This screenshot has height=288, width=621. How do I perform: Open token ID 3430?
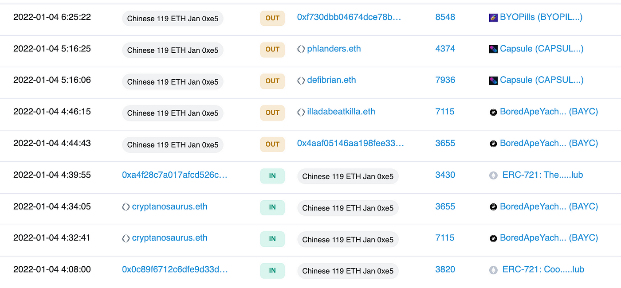[x=445, y=175]
